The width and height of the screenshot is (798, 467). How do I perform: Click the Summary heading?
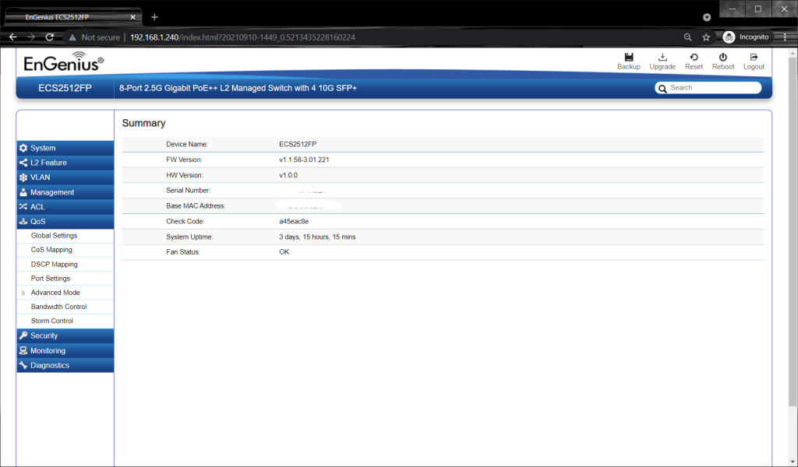(x=143, y=123)
